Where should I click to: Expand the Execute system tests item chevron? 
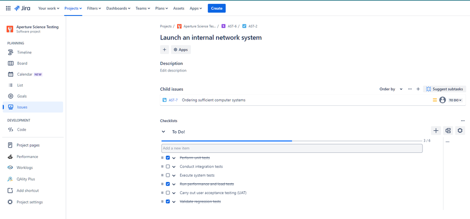pos(174,176)
